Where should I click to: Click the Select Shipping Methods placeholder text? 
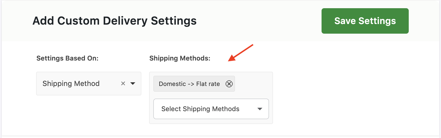[x=200, y=109]
